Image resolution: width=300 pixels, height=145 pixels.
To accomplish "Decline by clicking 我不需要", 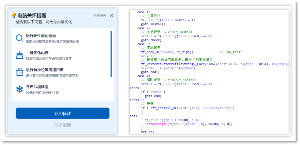I will 62,125.
